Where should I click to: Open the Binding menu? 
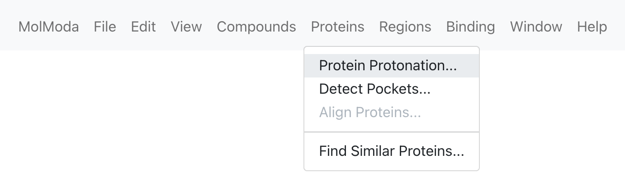(471, 27)
